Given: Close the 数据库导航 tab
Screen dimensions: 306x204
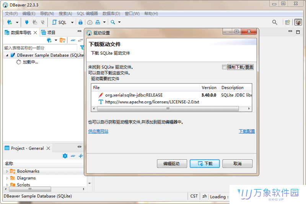Looking at the screenshot, I should coord(35,33).
